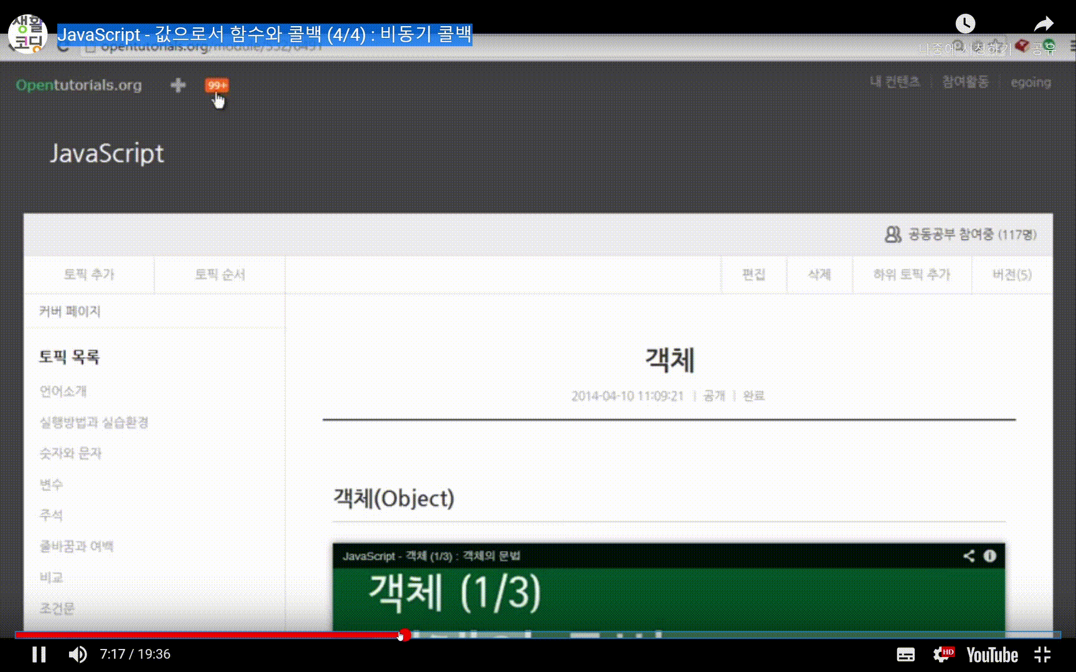Screen dimensions: 1076x672
Task: Open 내 컨텐츠 menu
Action: (894, 82)
